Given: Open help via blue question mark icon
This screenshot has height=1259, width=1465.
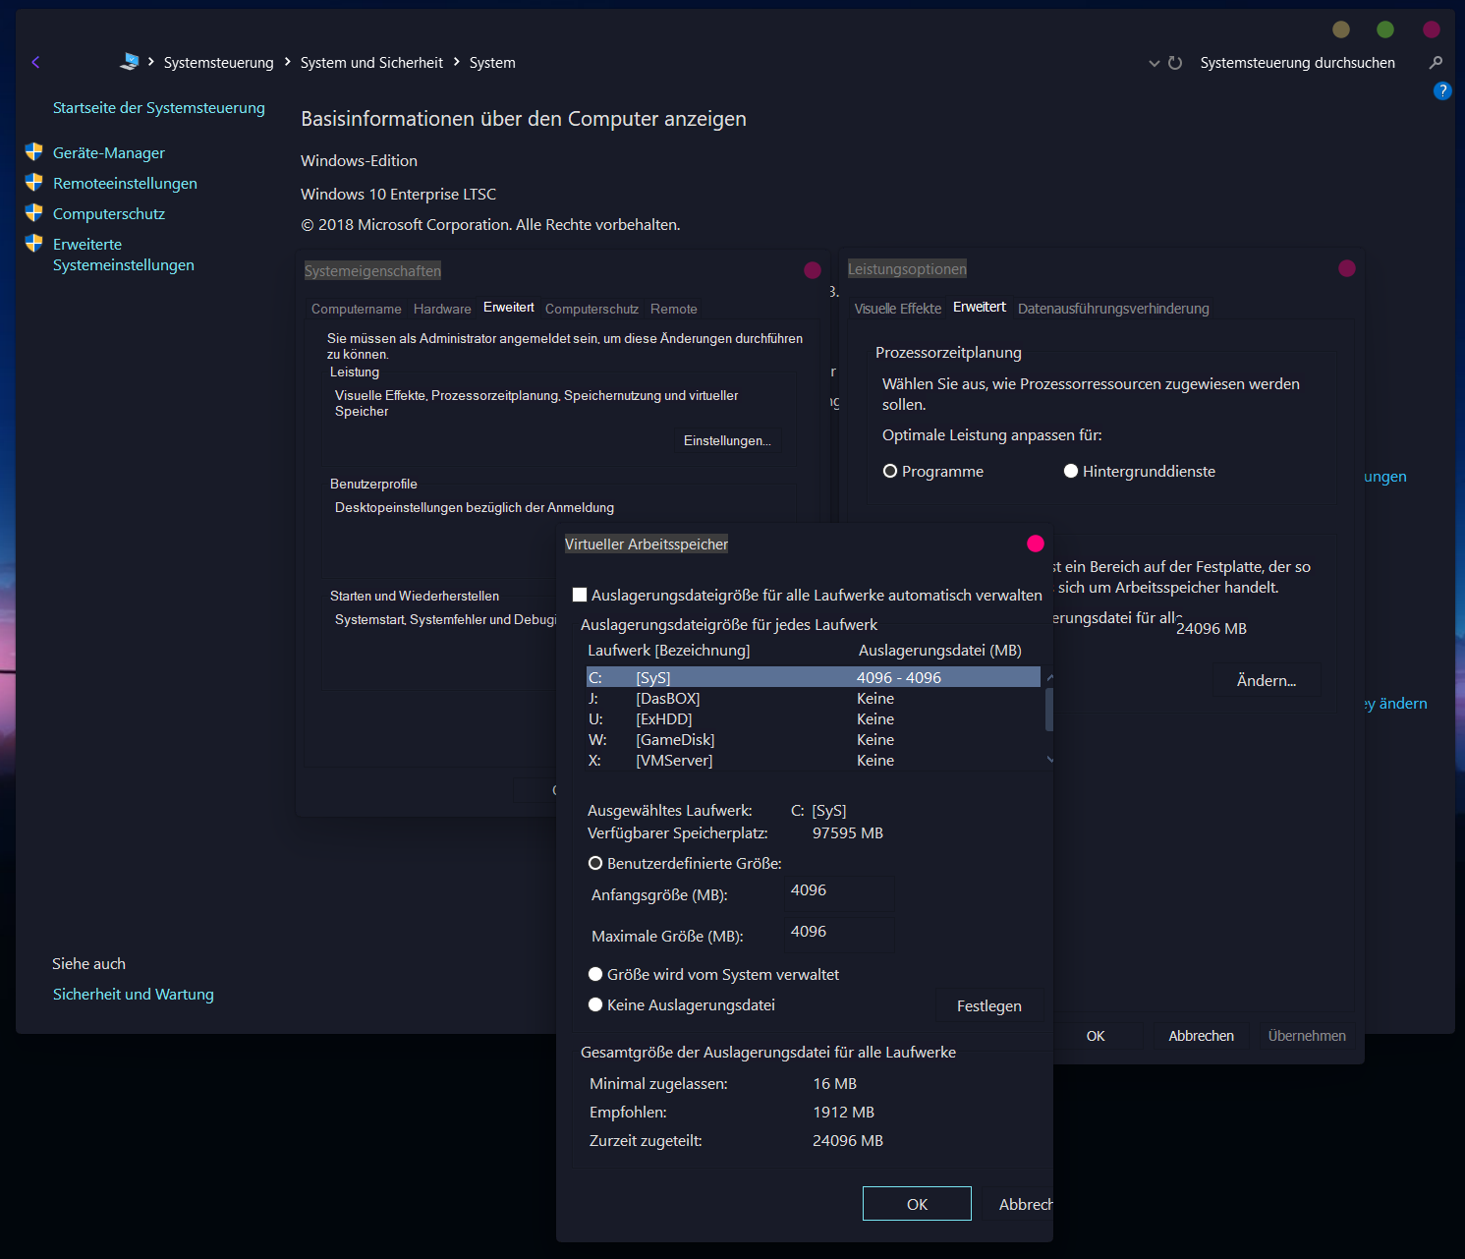Looking at the screenshot, I should point(1442,90).
